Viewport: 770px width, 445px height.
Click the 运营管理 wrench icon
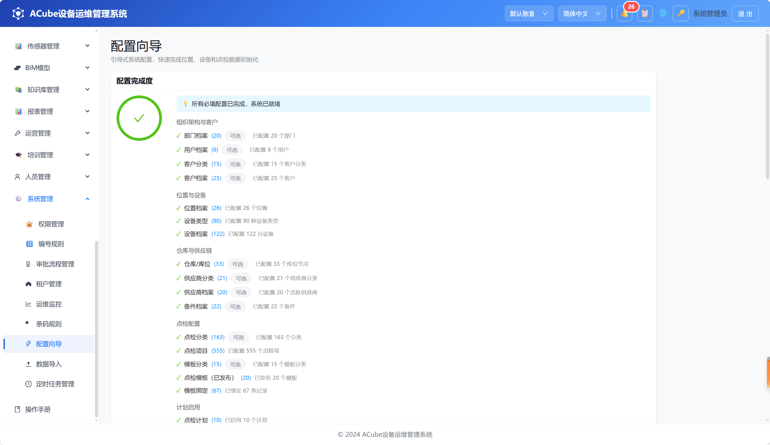17,133
